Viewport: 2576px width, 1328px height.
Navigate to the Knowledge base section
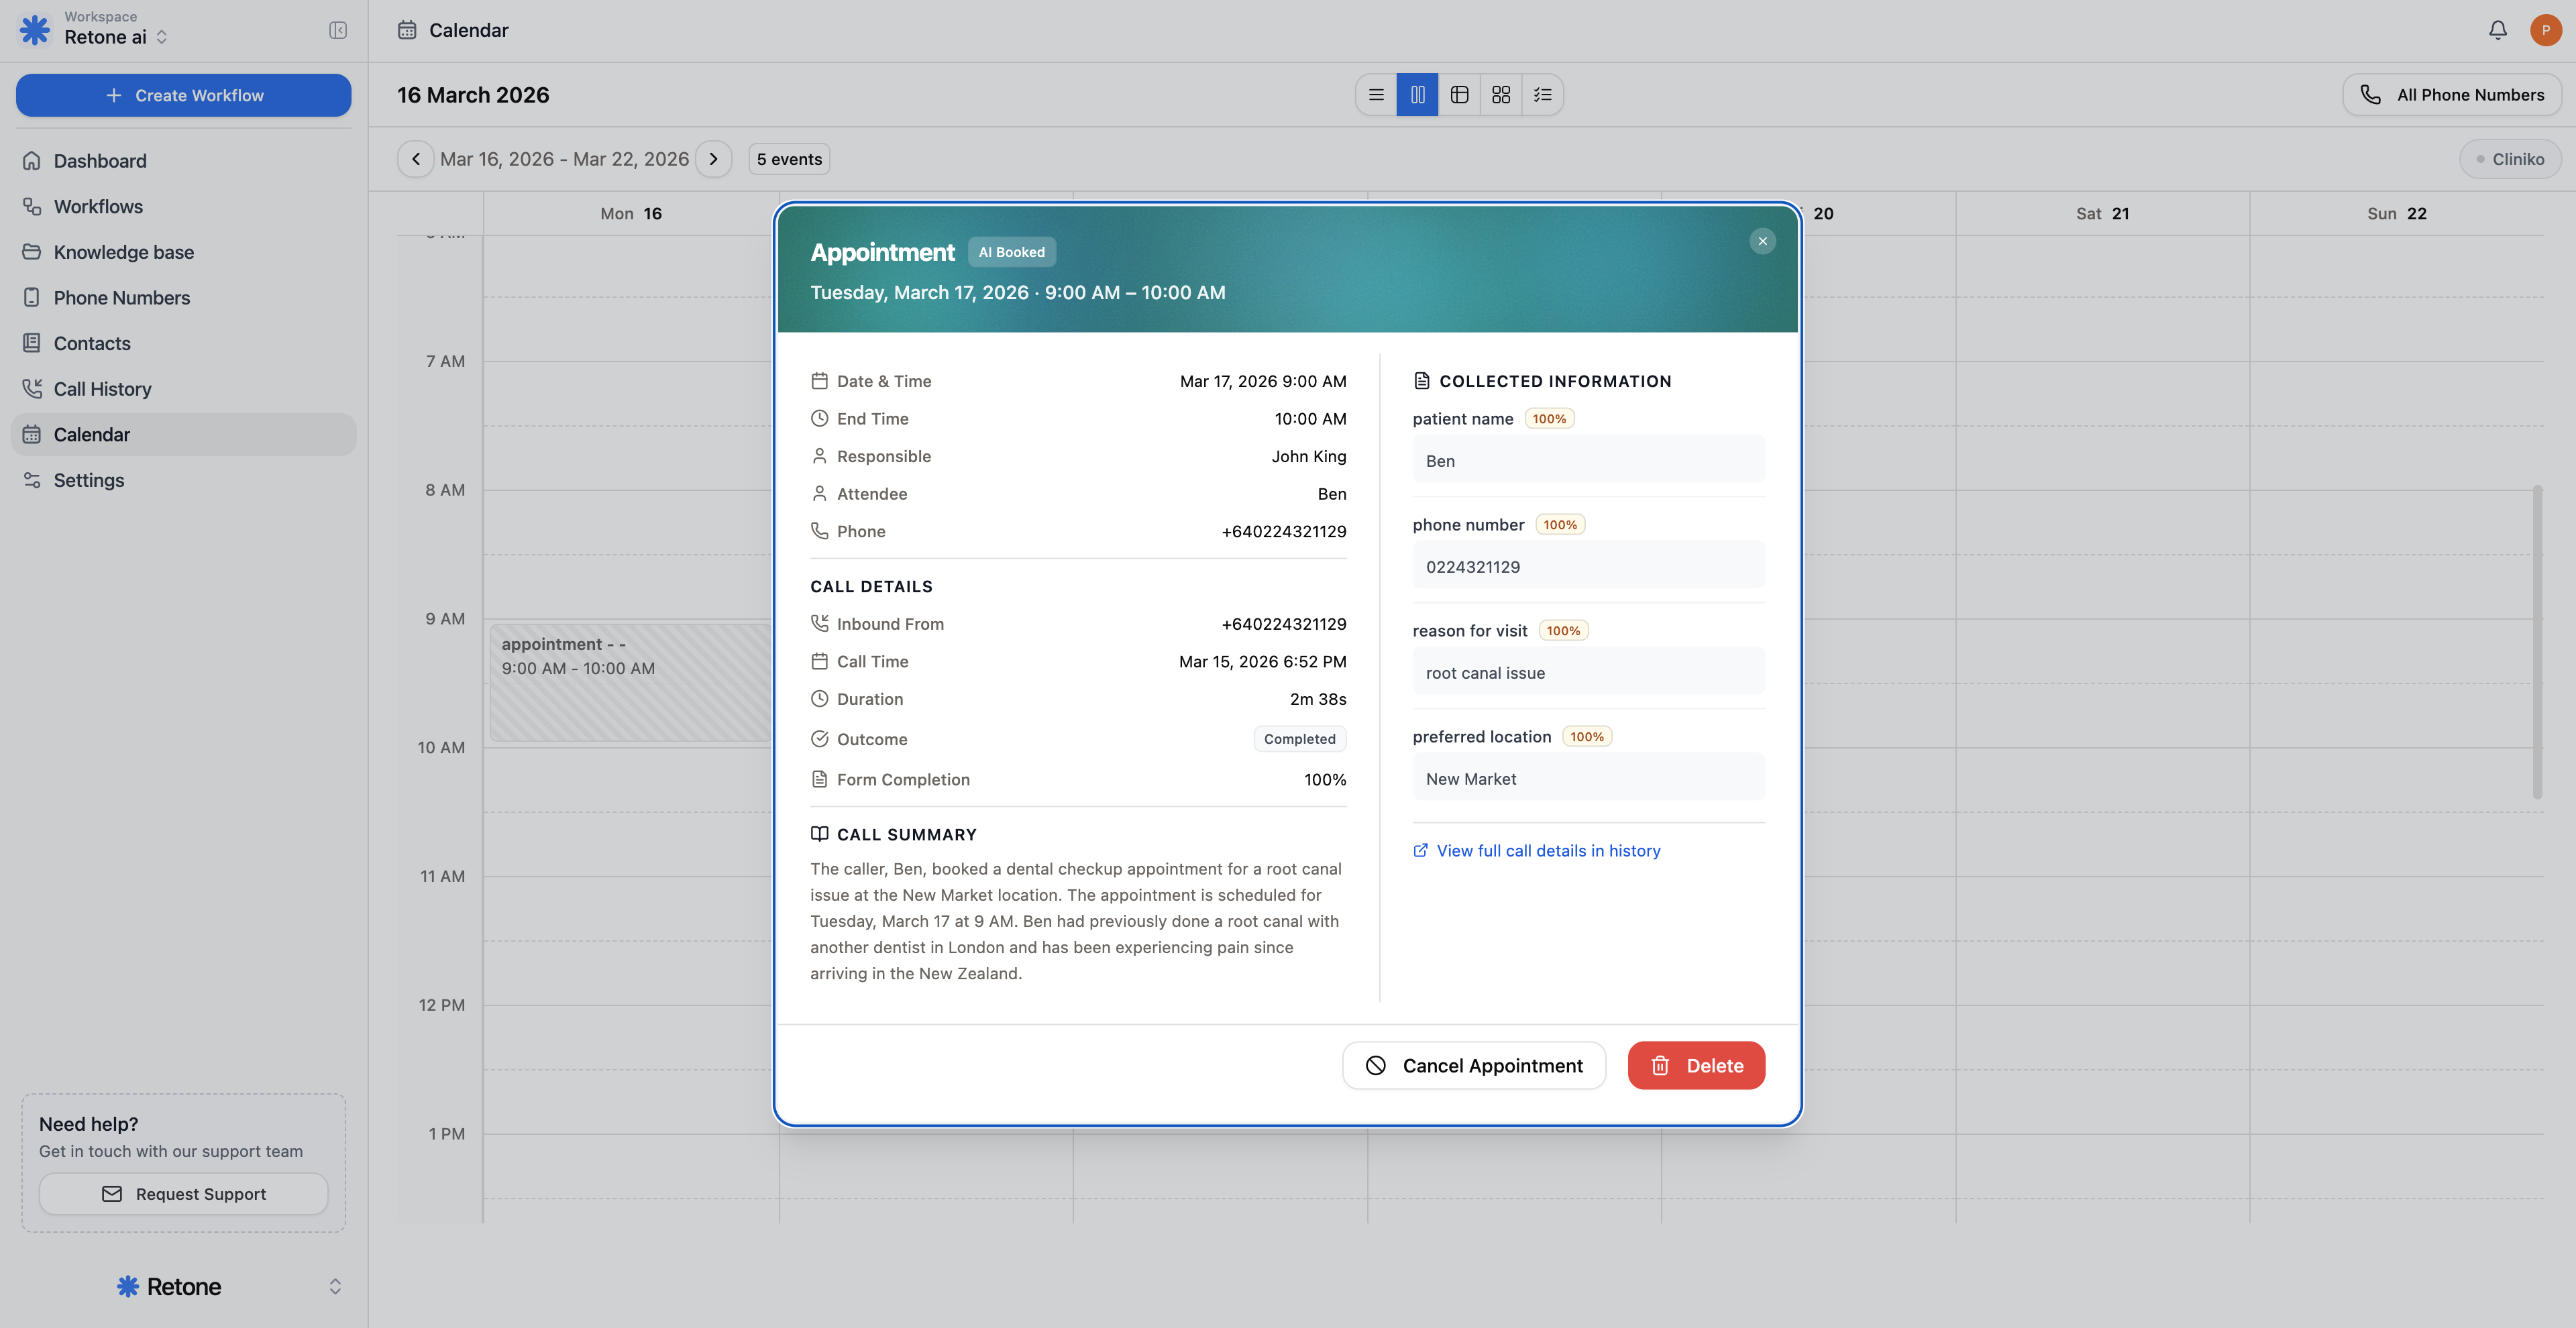click(x=124, y=252)
